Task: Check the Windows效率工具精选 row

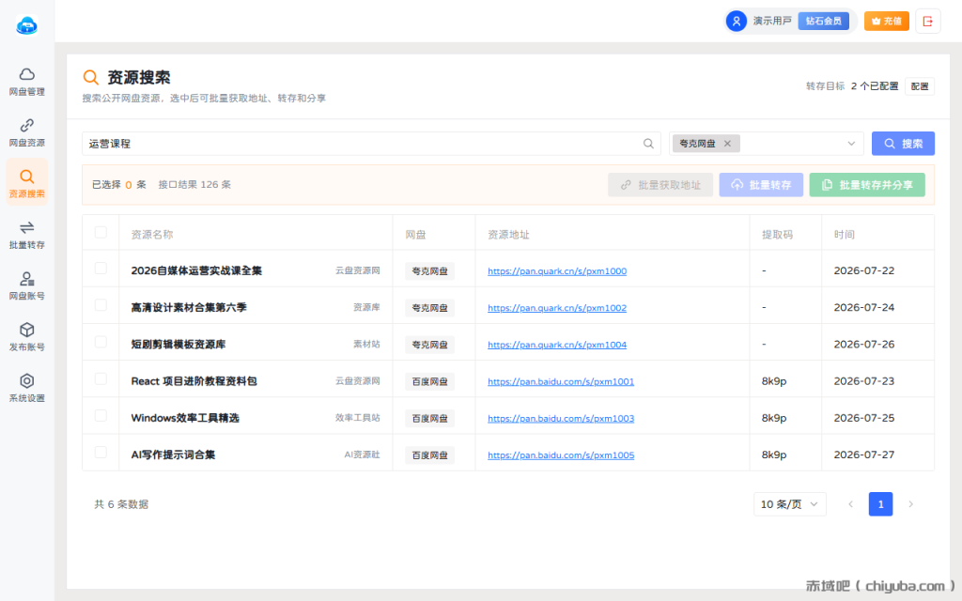Action: click(x=101, y=416)
